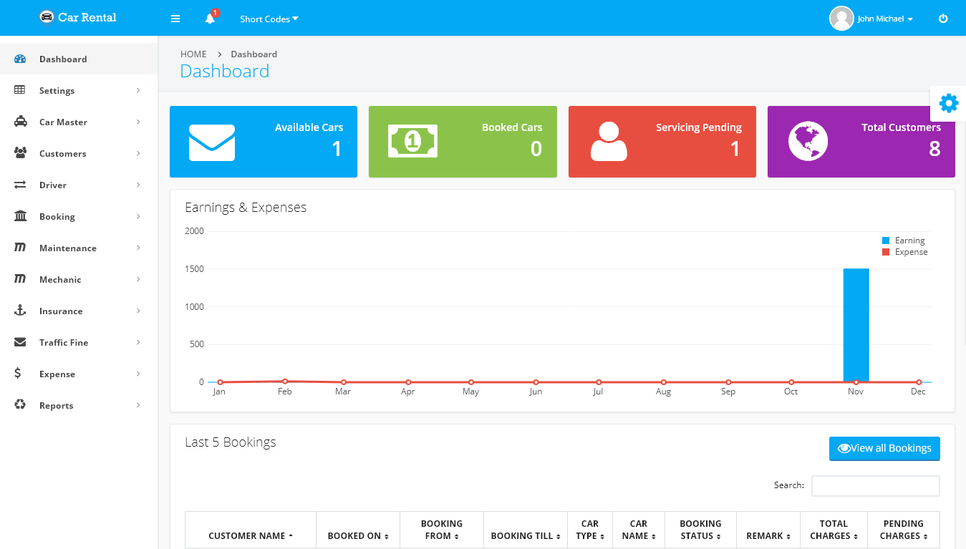Expand the Car Master sidebar menu
966x549 pixels.
pyautogui.click(x=78, y=122)
